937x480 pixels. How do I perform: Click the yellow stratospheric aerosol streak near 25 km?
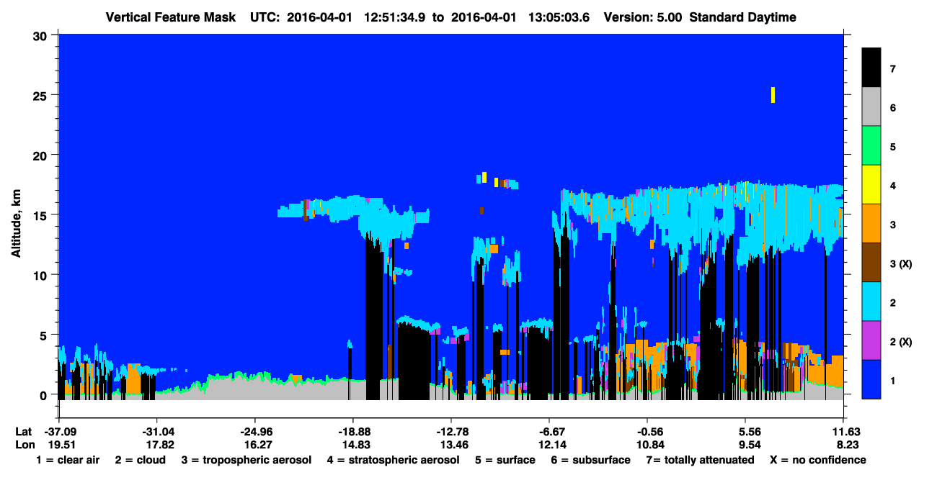pyautogui.click(x=773, y=95)
